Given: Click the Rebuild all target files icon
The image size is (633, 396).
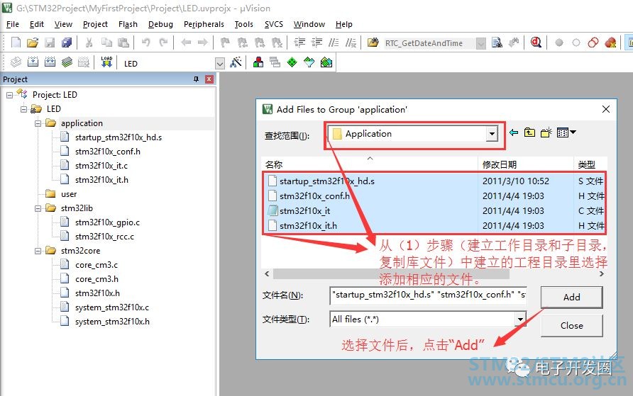Looking at the screenshot, I should [x=50, y=62].
